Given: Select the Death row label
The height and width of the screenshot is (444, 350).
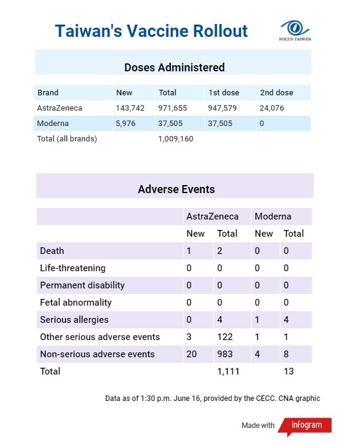Looking at the screenshot, I should tap(52, 251).
